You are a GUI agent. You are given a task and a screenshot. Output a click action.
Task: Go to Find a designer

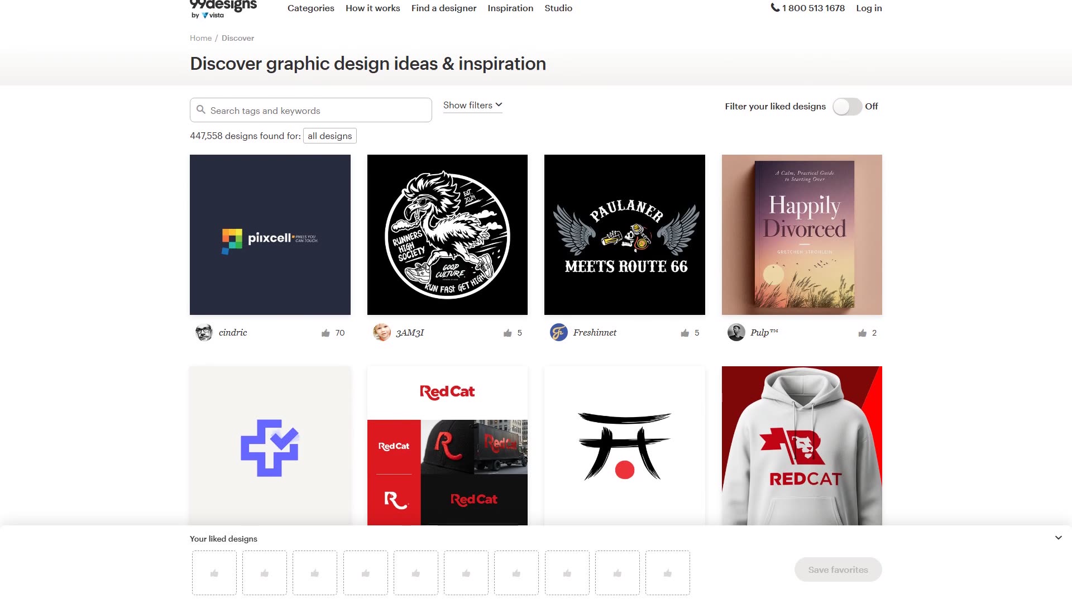pyautogui.click(x=444, y=8)
